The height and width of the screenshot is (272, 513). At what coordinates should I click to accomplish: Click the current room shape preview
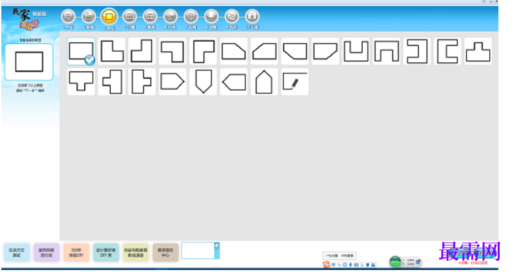click(28, 62)
